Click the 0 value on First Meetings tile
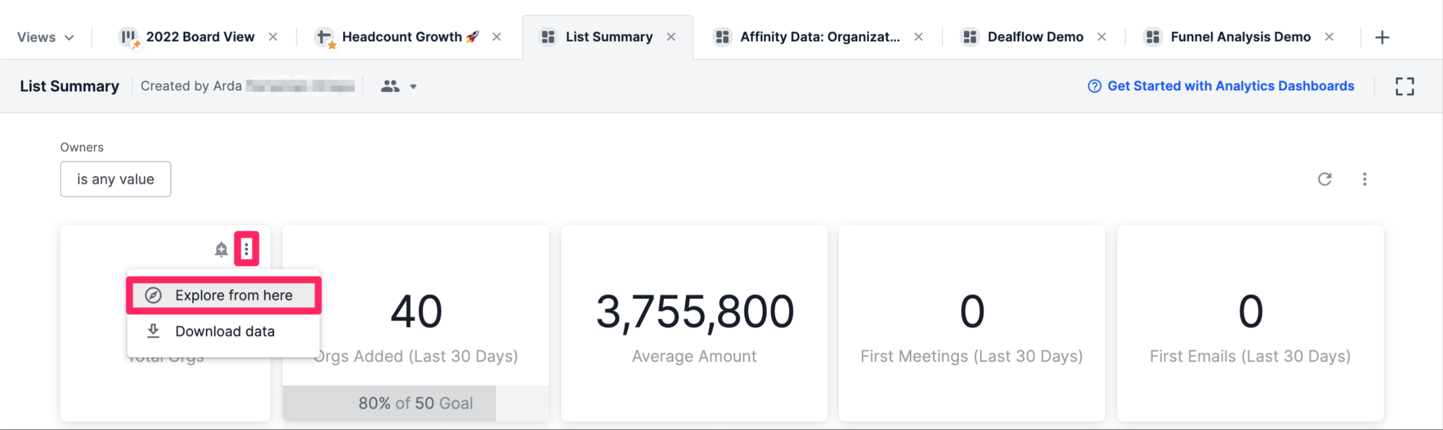1443x430 pixels. click(x=972, y=312)
